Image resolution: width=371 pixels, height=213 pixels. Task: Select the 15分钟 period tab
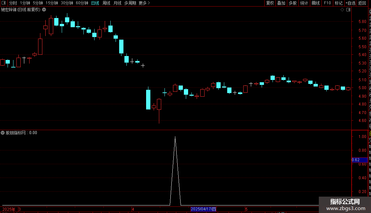click(x=52, y=3)
